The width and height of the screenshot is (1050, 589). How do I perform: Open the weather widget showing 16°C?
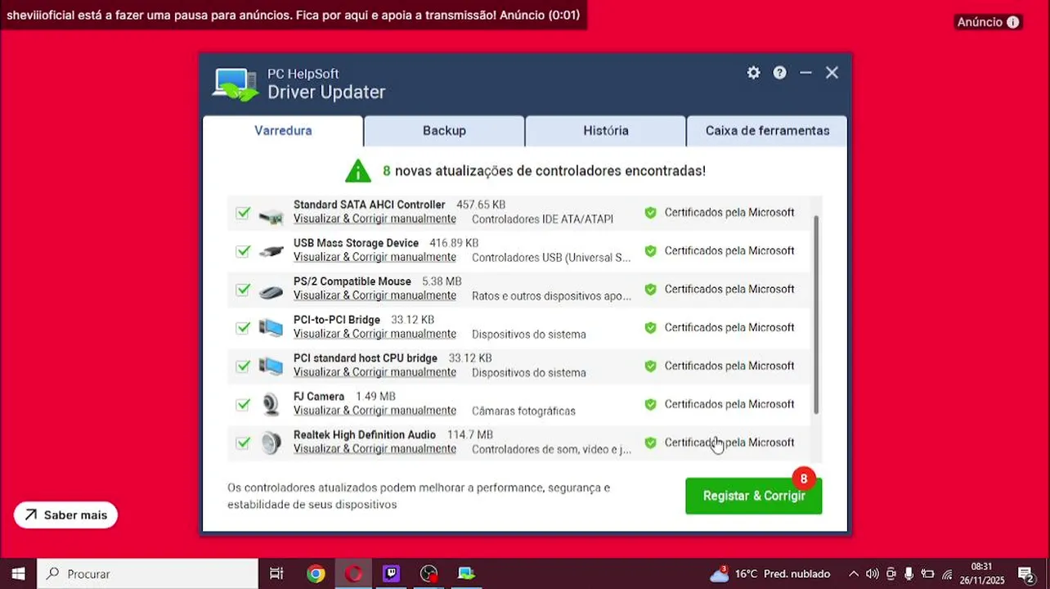770,573
